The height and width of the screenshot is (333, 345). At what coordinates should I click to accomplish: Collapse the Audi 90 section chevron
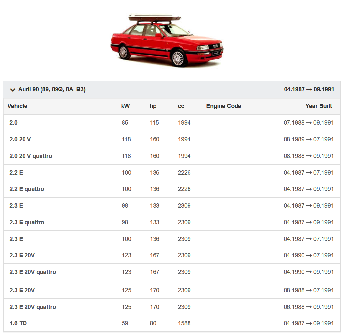click(13, 90)
